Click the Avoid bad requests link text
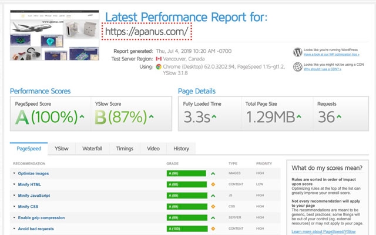 coord(36,229)
